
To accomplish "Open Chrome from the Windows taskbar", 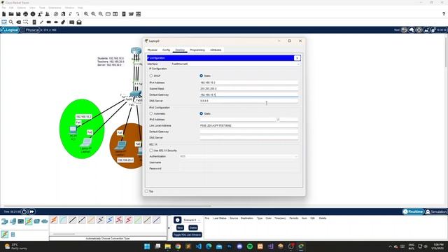I will pyautogui.click(x=178, y=246).
